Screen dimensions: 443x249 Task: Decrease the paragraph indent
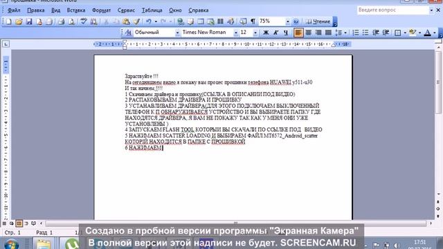click(x=376, y=33)
